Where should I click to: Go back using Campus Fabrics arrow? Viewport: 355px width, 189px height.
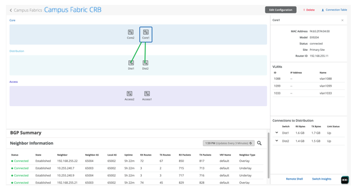pos(11,10)
